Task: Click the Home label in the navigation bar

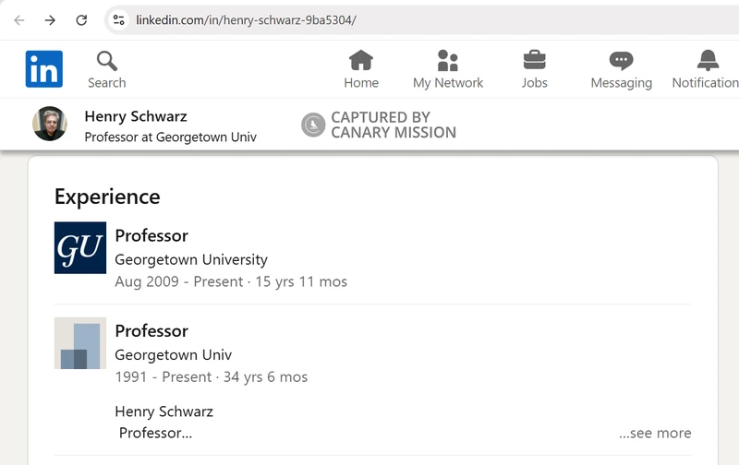Action: coord(361,83)
